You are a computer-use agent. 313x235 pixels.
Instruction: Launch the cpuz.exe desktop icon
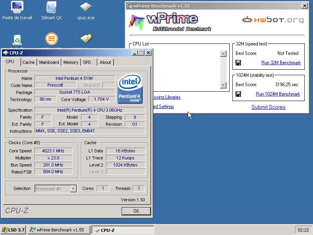tap(86, 10)
